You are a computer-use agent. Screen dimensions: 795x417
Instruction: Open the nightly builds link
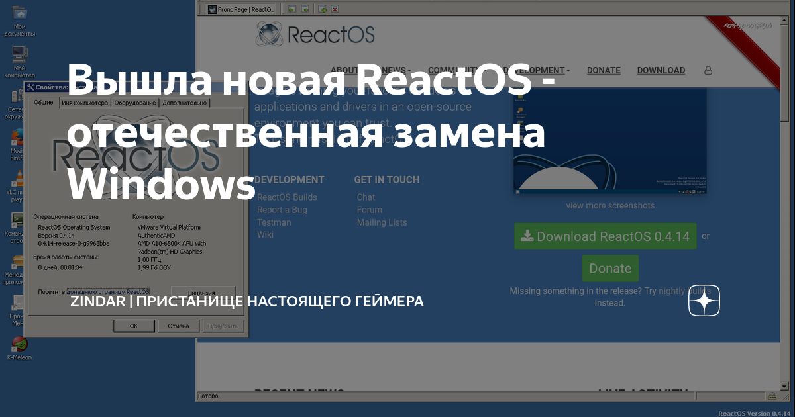click(x=684, y=291)
